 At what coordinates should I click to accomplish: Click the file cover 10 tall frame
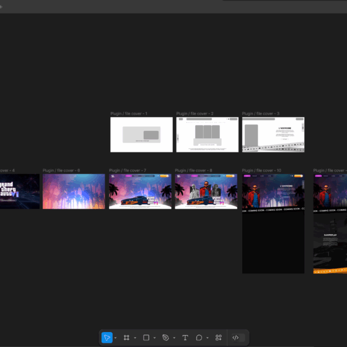(273, 224)
